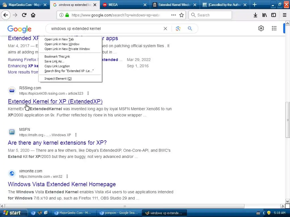Open more options for MSFN result

(x=76, y=135)
